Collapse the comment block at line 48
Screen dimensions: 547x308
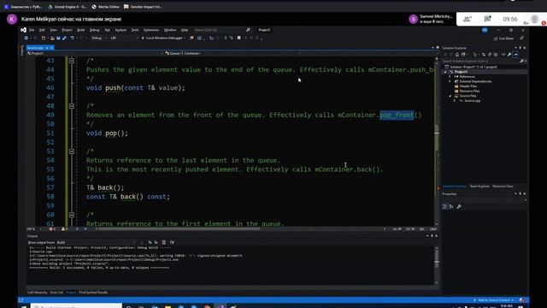pos(72,106)
